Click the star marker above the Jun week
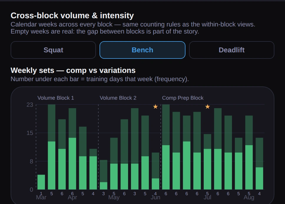The image size is (285, 204). (x=155, y=106)
